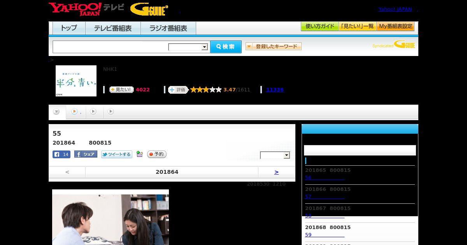Image resolution: width=467 pixels, height=245 pixels.
Task: Open episode 57 link
Action: point(325,197)
